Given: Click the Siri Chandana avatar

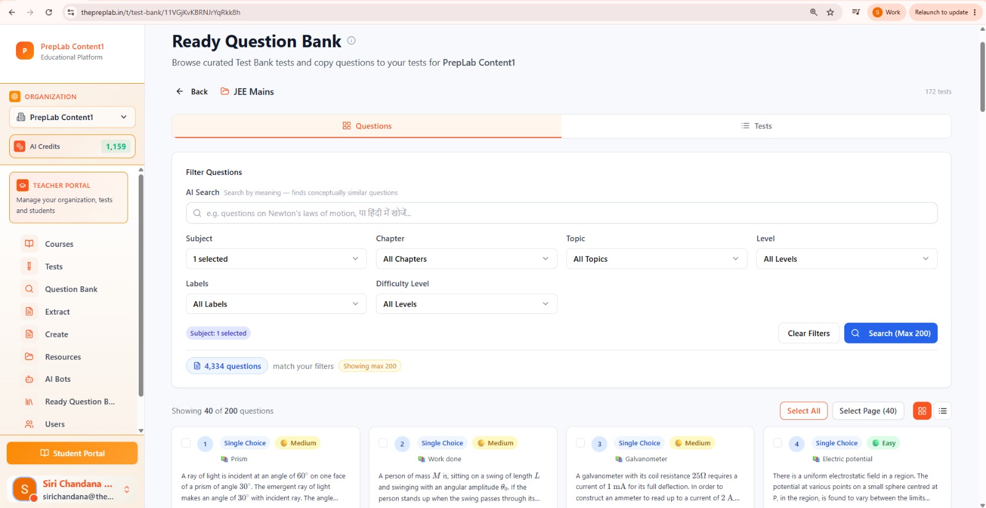Looking at the screenshot, I should [25, 489].
